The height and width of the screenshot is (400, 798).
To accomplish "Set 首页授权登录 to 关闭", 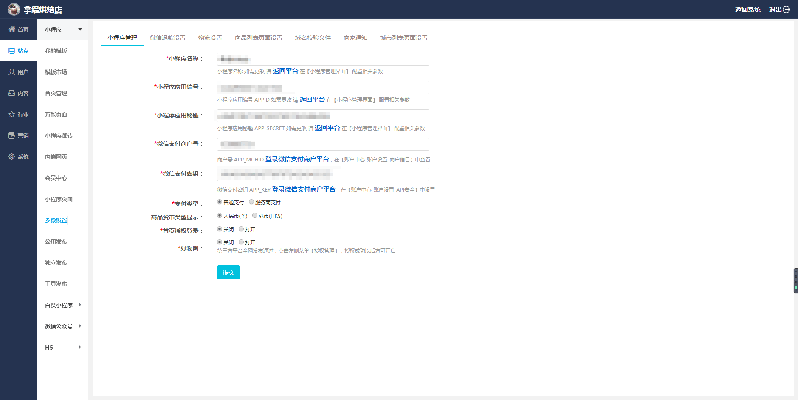I will (x=220, y=229).
